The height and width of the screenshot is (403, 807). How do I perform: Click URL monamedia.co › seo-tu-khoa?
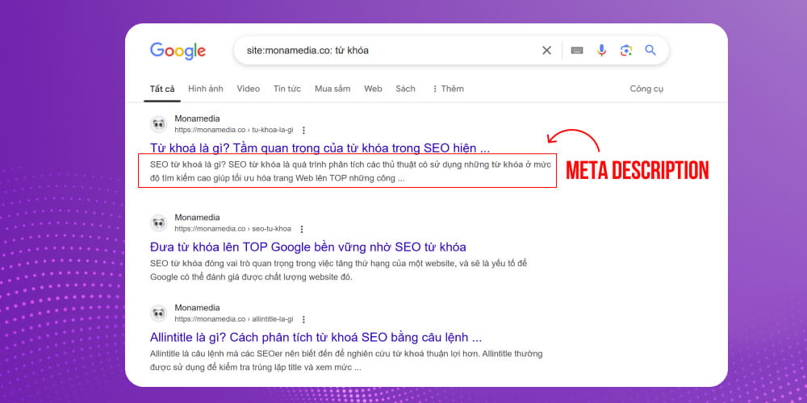(232, 229)
